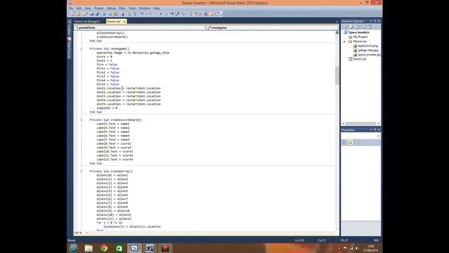Click the 'Label3.Text = name1' line
The width and height of the screenshot is (449, 253).
(113, 124)
